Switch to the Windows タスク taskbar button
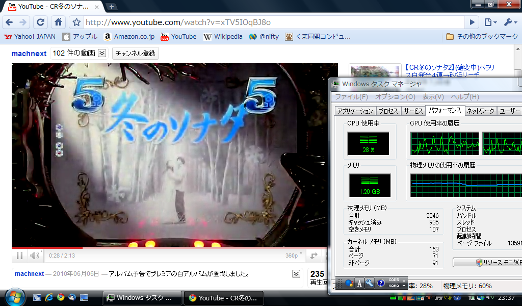522x306 pixels. tap(142, 298)
